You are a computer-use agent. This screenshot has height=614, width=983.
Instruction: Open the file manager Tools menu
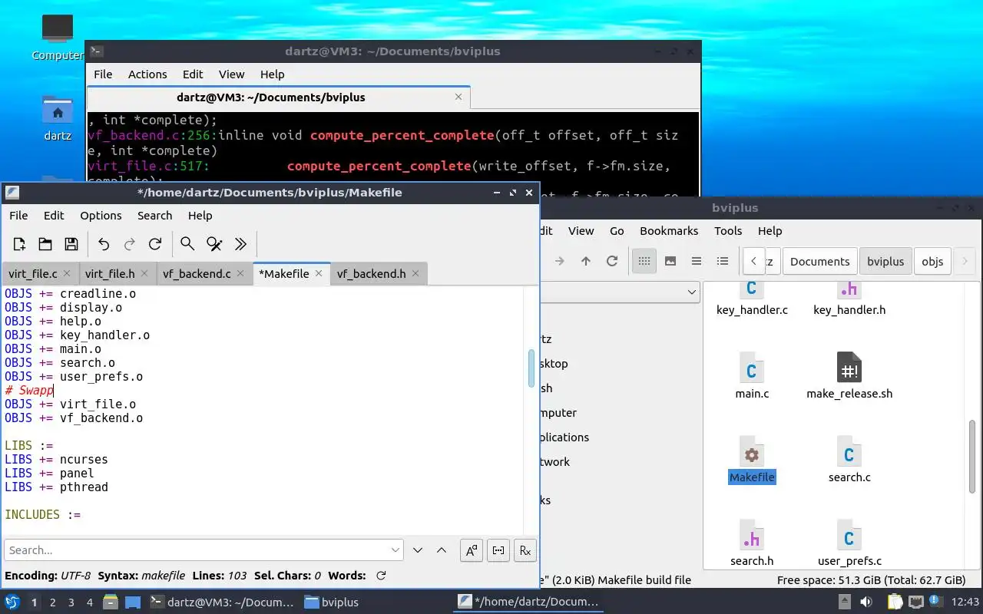pyautogui.click(x=728, y=231)
